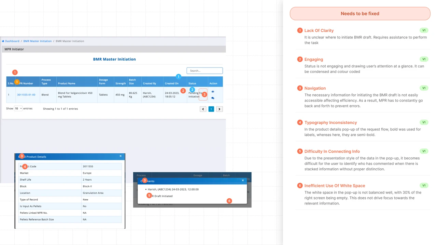437x245 pixels.
Task: Click 'Showing 1 to 1 of 1 entries' text
Action: point(60,109)
